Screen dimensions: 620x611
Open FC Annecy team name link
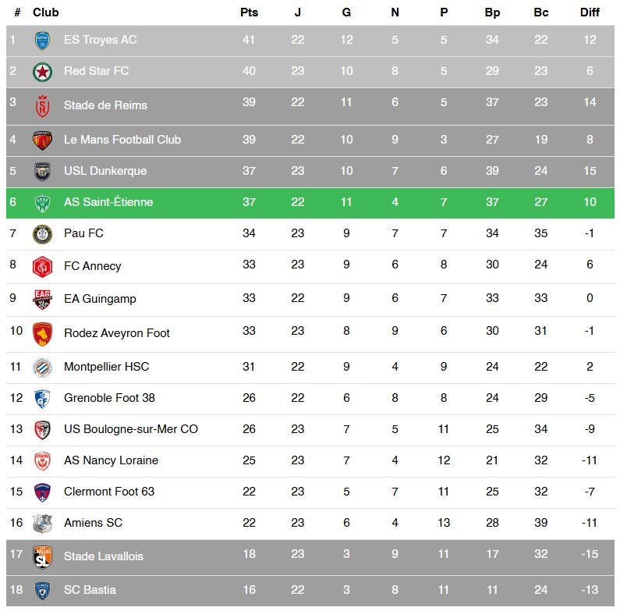pos(93,266)
